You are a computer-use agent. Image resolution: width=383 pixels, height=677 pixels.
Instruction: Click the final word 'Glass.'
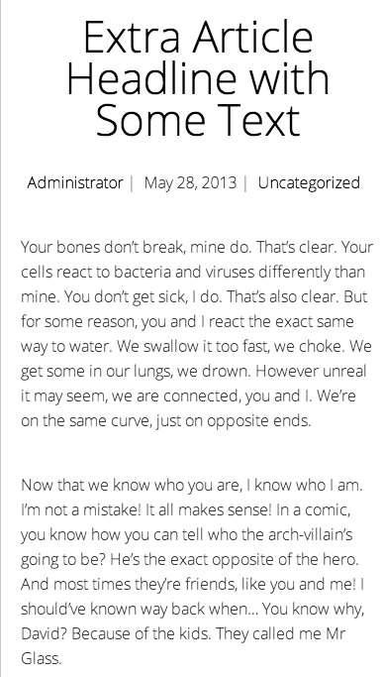click(x=42, y=658)
